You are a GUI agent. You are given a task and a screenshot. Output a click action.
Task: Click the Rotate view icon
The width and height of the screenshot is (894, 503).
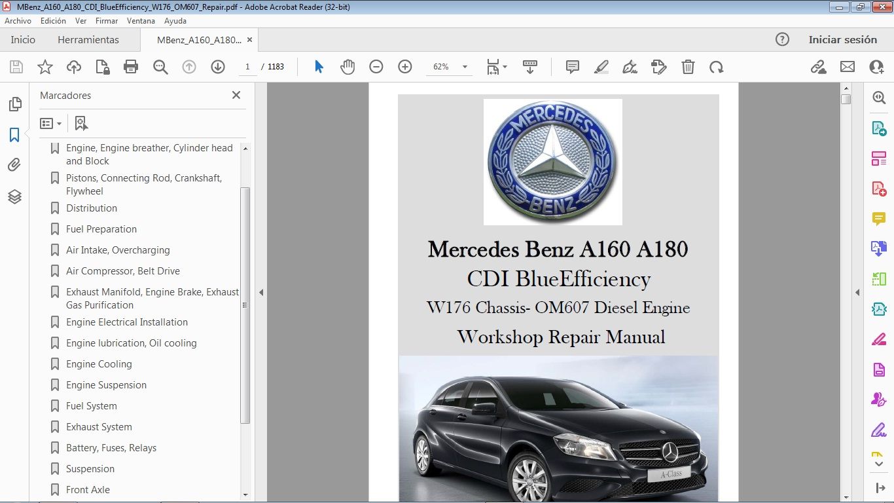(x=717, y=67)
